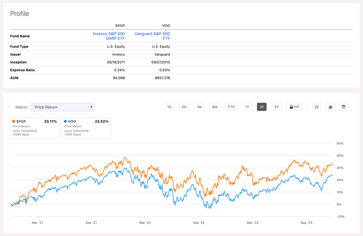Select the YTD time range
This screenshot has width=363, height=236.
pos(231,107)
